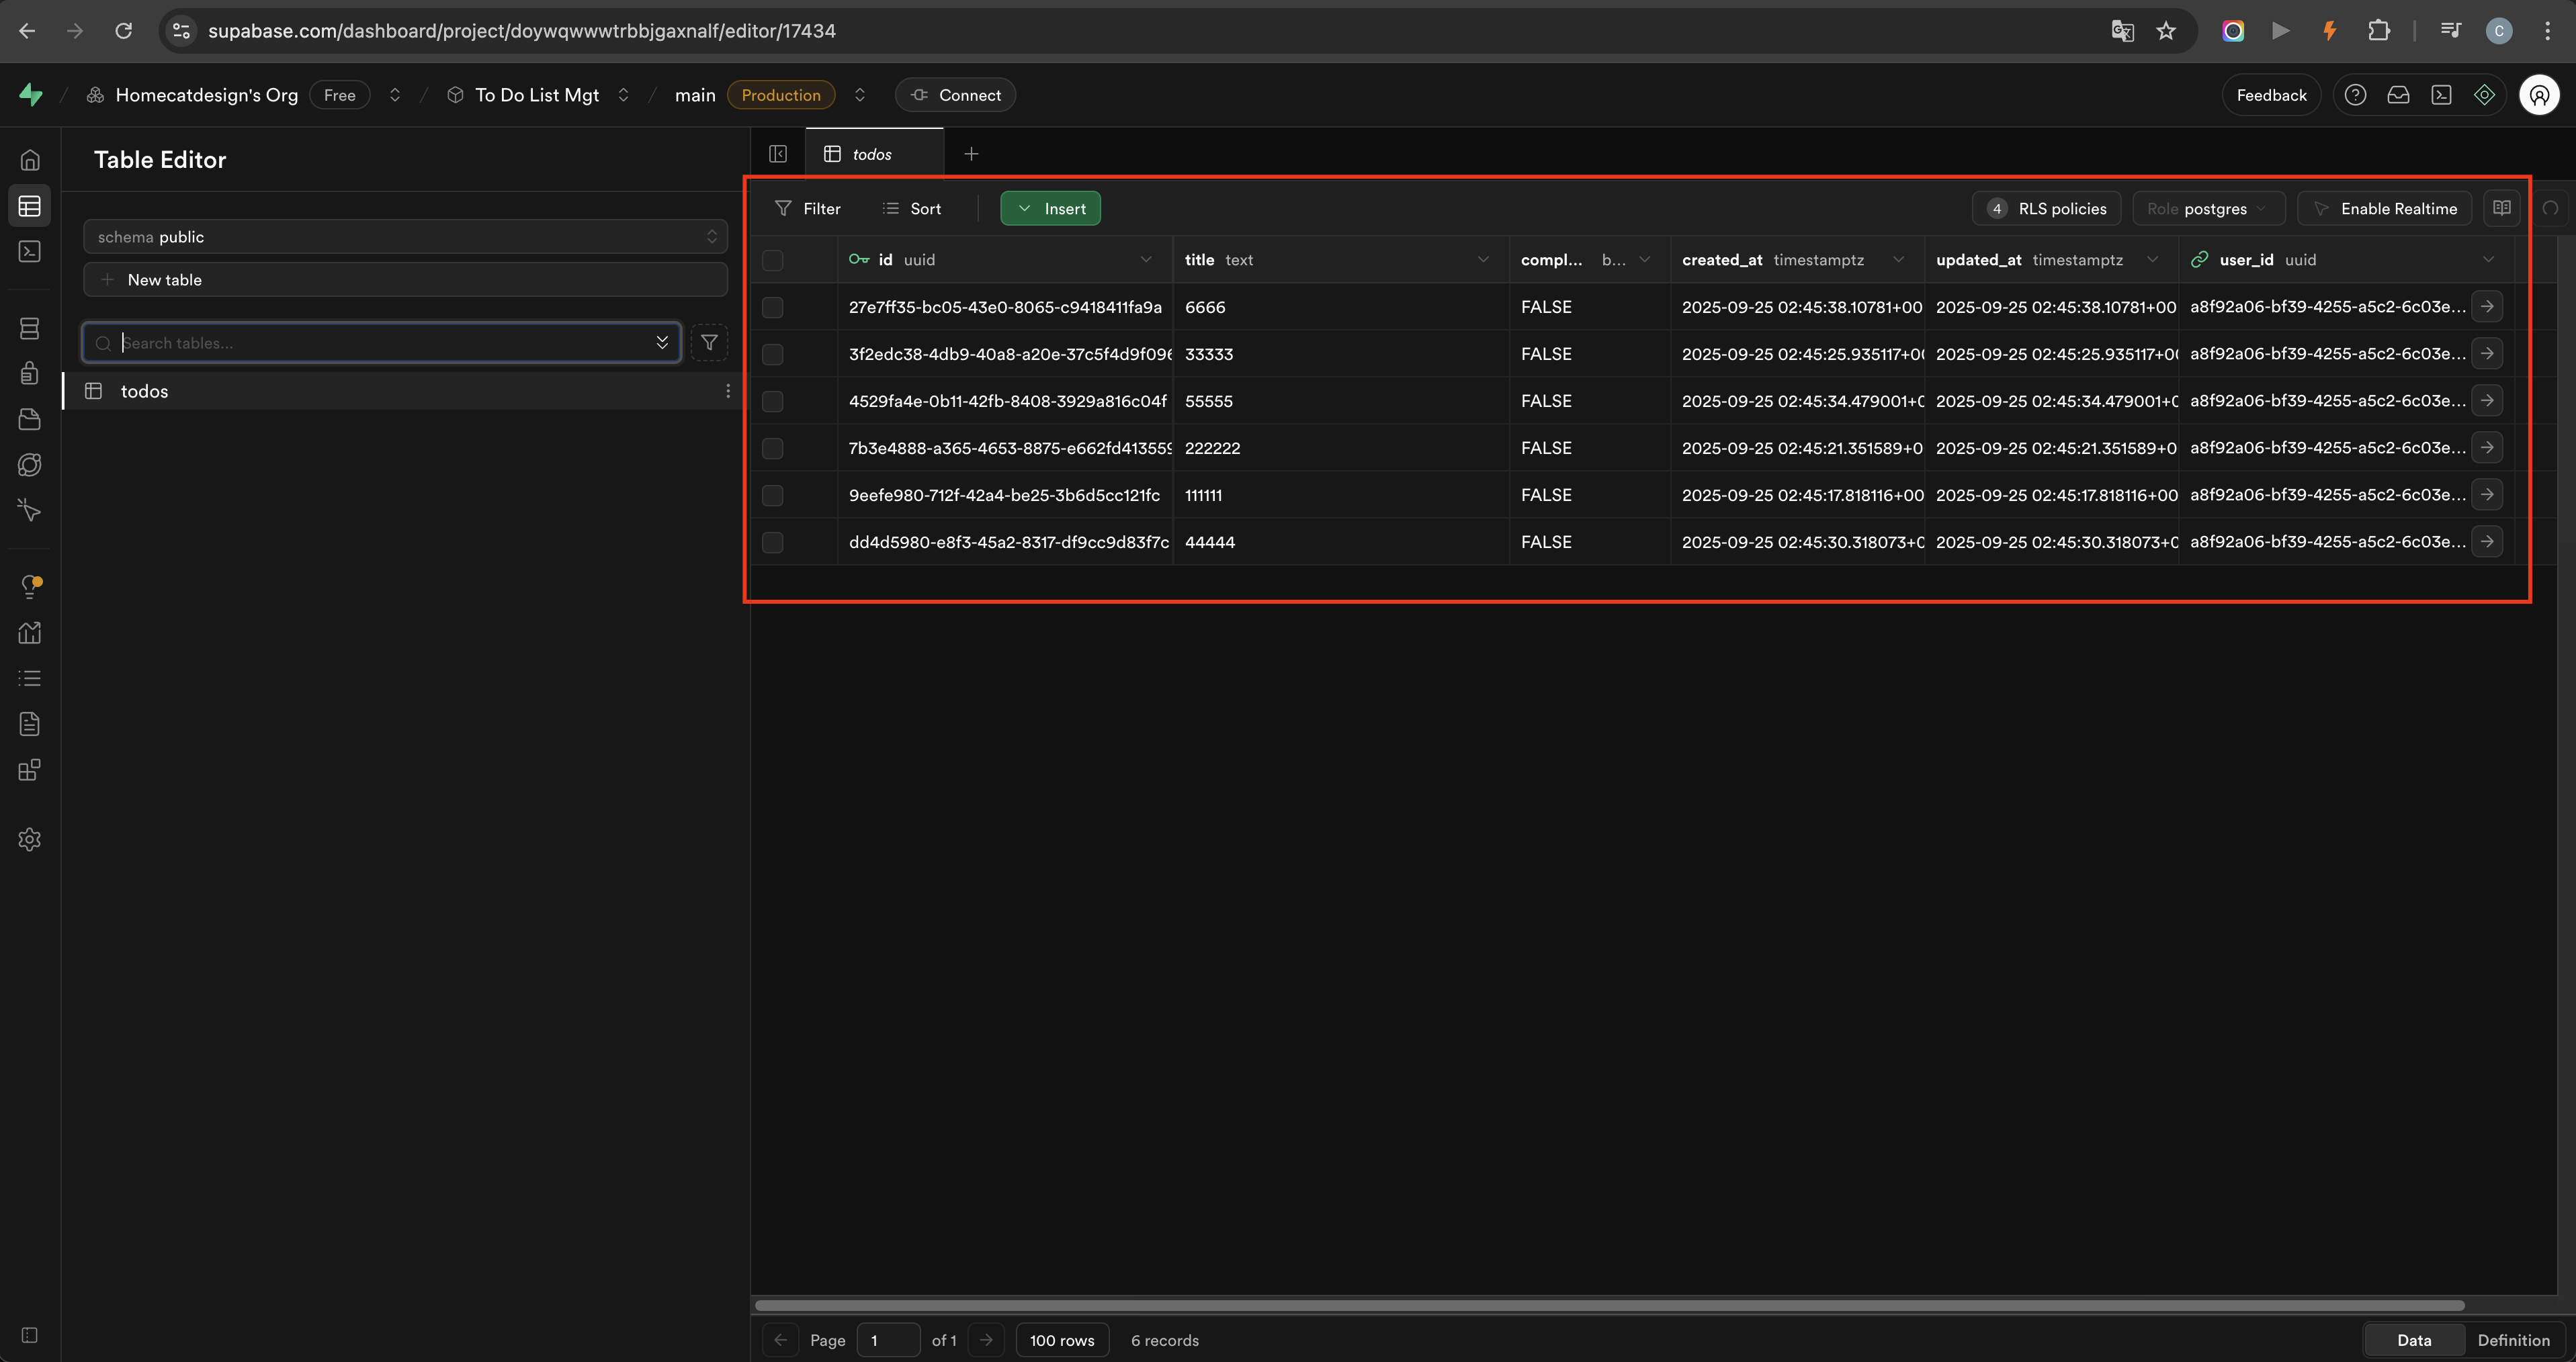Open the Integrations sidebar icon

30,770
